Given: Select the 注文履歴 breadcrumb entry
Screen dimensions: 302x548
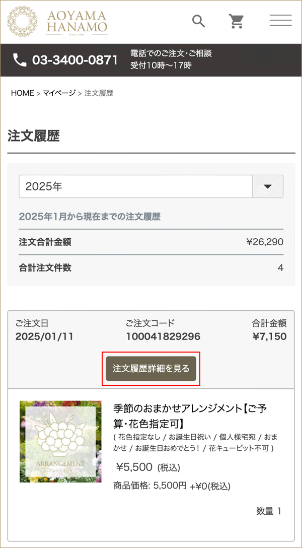Looking at the screenshot, I should pos(97,93).
